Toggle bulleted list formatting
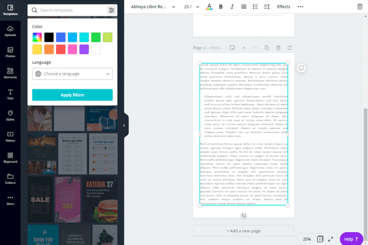This screenshot has width=368, height=245. (255, 7)
